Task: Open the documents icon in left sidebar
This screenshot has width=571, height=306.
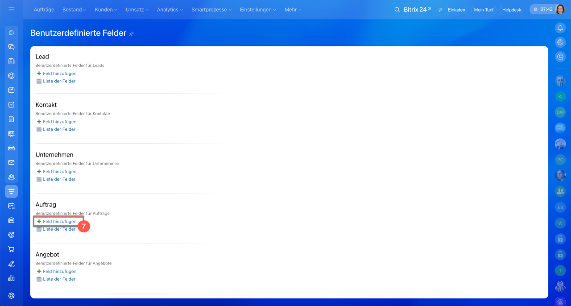Action: click(12, 119)
